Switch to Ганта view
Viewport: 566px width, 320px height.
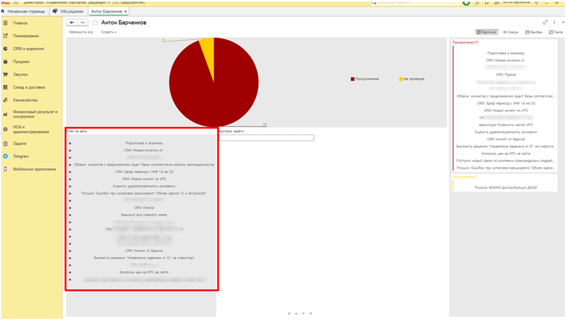(556, 32)
